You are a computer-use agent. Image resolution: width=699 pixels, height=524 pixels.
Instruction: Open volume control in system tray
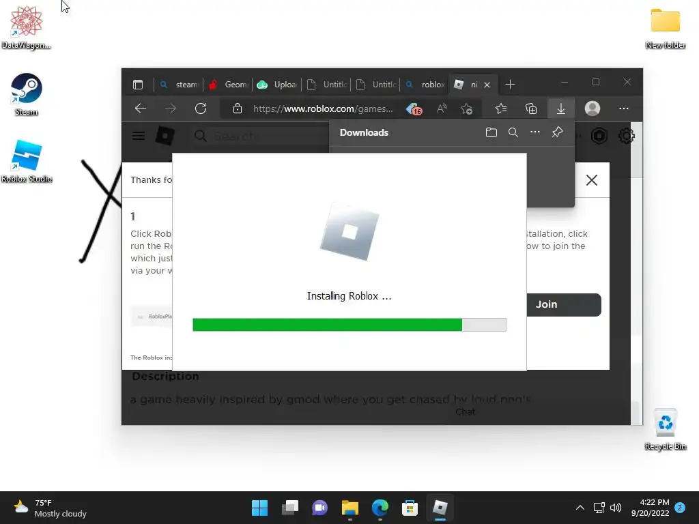[x=616, y=508]
